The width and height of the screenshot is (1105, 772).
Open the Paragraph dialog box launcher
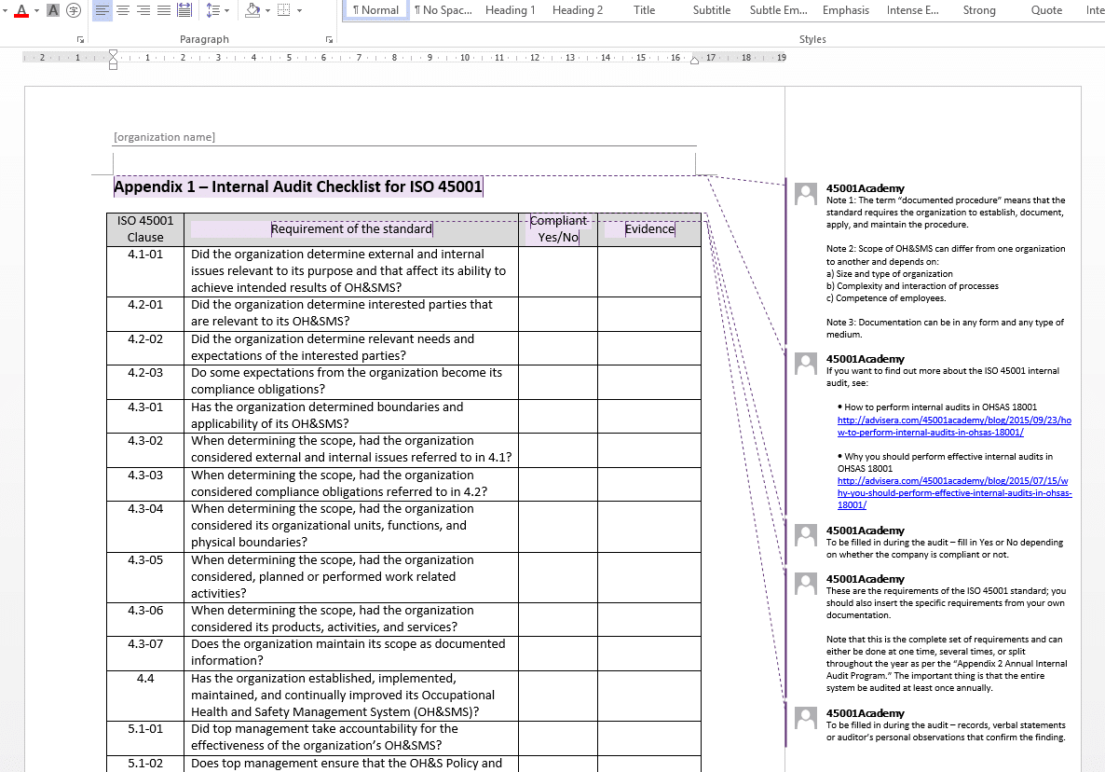(329, 40)
